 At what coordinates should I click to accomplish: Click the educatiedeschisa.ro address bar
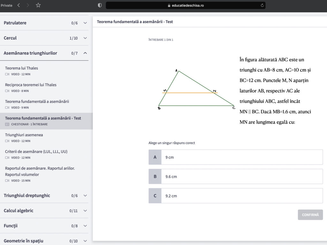[185, 5]
